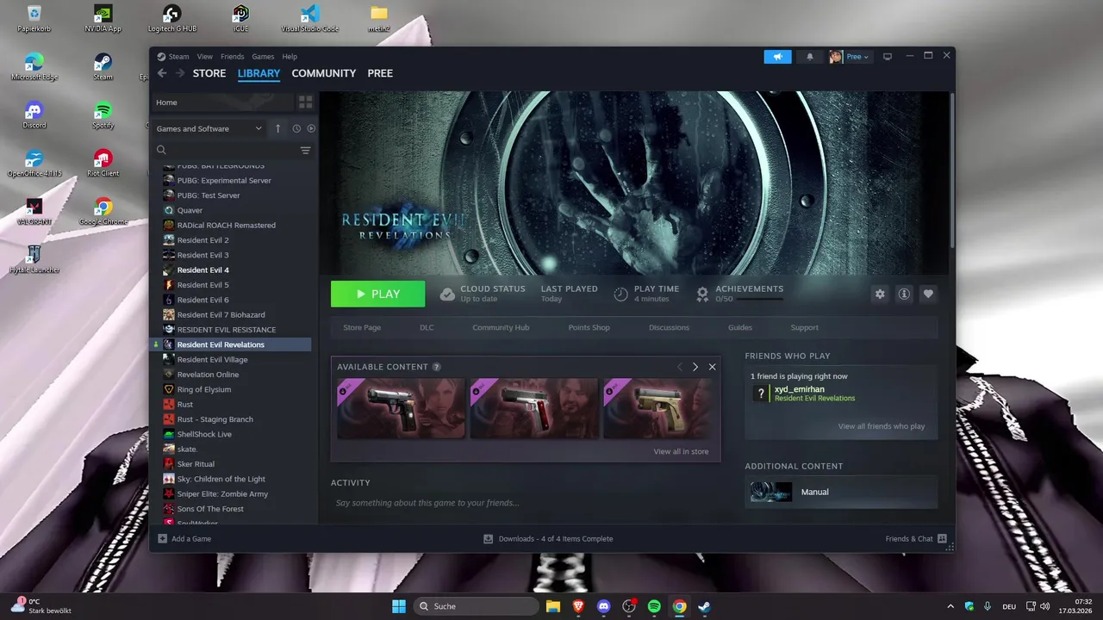Open Support link
This screenshot has height=620, width=1103.
pyautogui.click(x=805, y=327)
